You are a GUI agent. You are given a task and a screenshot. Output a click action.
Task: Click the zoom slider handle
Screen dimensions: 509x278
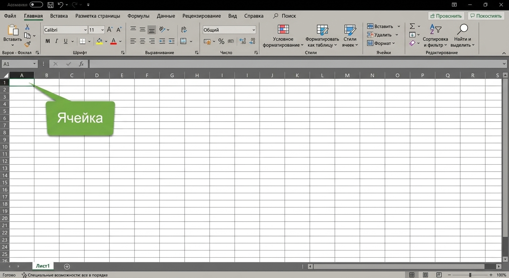click(x=470, y=275)
